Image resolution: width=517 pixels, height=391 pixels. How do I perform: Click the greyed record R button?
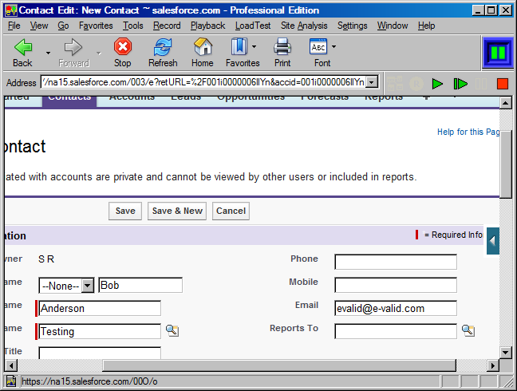click(x=416, y=84)
